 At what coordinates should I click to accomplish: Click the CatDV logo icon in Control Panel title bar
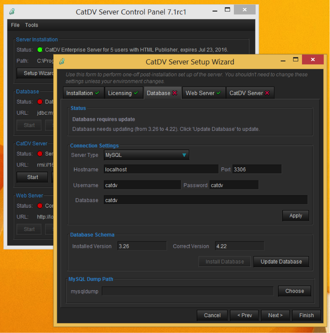pyautogui.click(x=12, y=12)
